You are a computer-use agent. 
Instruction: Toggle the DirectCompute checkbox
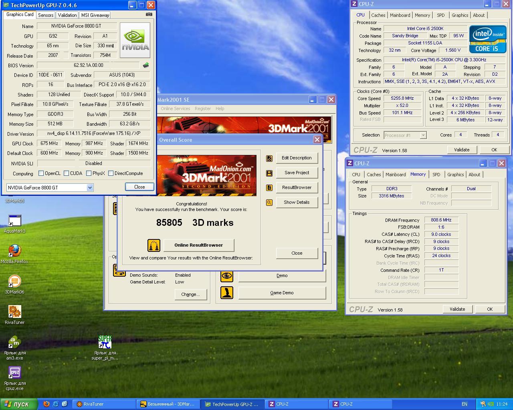click(111, 173)
